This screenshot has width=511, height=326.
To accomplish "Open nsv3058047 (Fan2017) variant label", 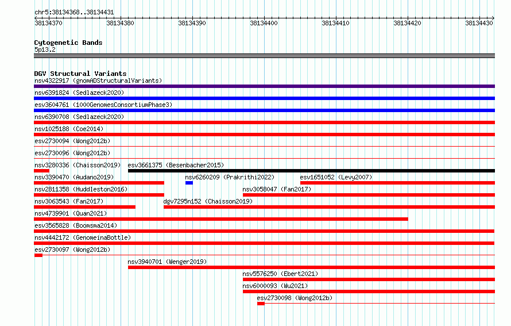I will 277,189.
